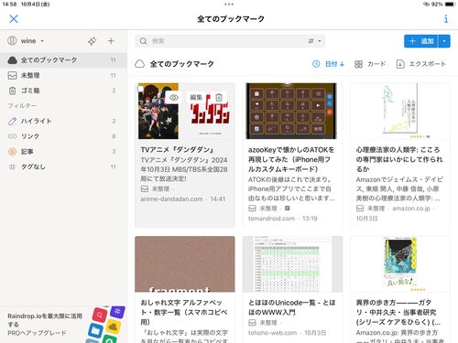This screenshot has height=343, width=458.
Task: Open the 異界の歩き方 book cover thumbnail
Action: 400,264
